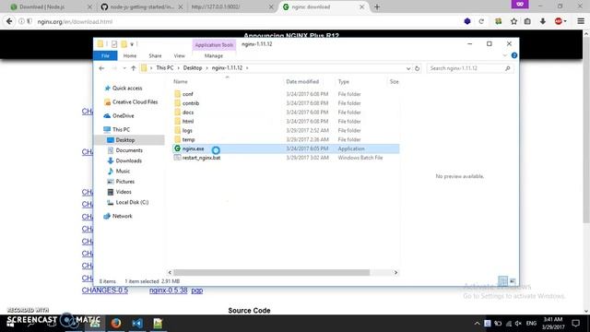Open the Manage ribbon tab
The image size is (590, 332).
point(214,55)
